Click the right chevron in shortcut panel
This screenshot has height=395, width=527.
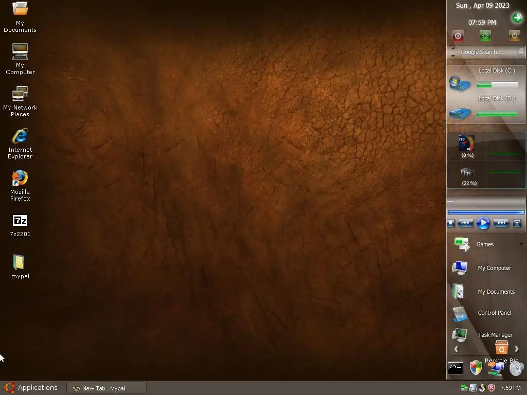click(517, 349)
